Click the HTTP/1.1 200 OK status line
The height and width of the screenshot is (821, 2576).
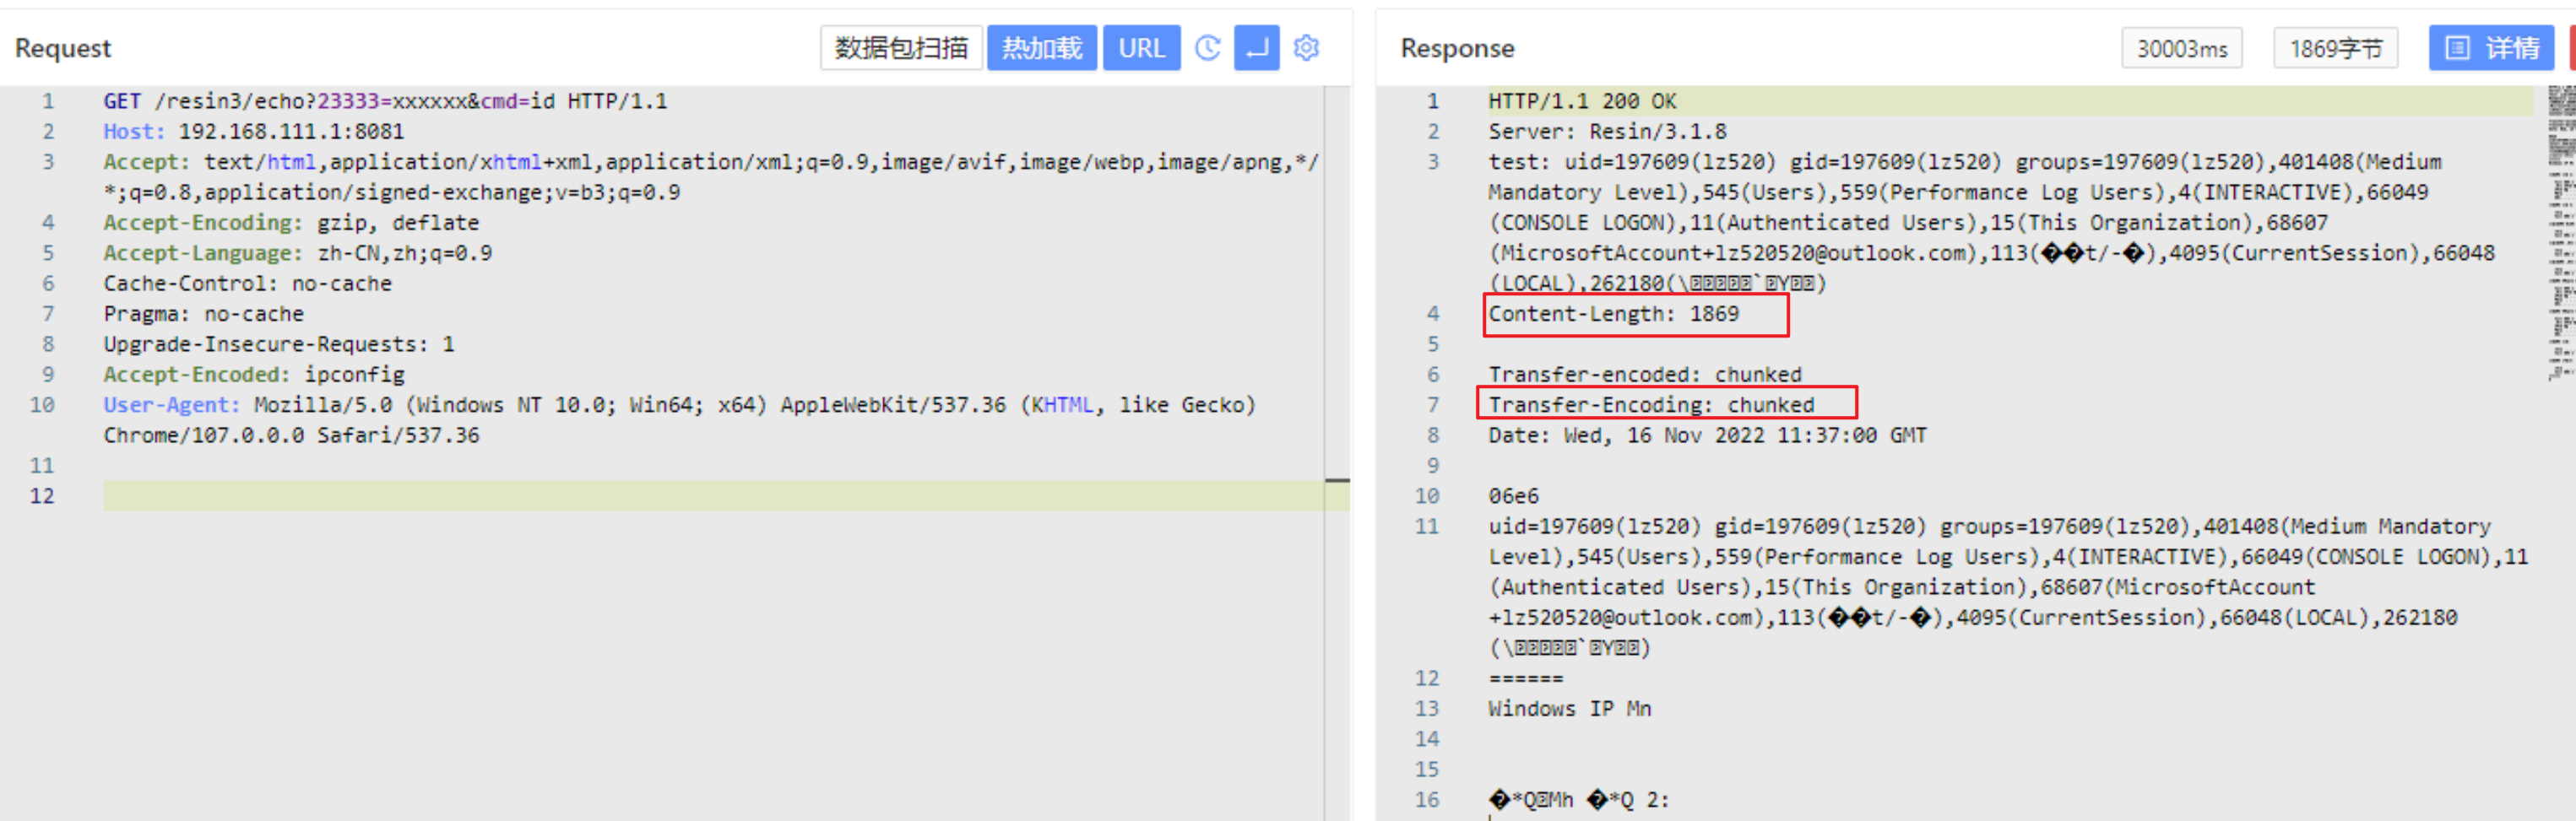pyautogui.click(x=1582, y=101)
